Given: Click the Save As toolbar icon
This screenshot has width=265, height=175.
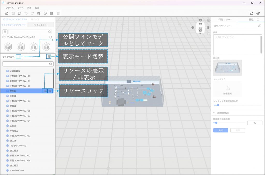Looking at the screenshot, I should point(19,13).
